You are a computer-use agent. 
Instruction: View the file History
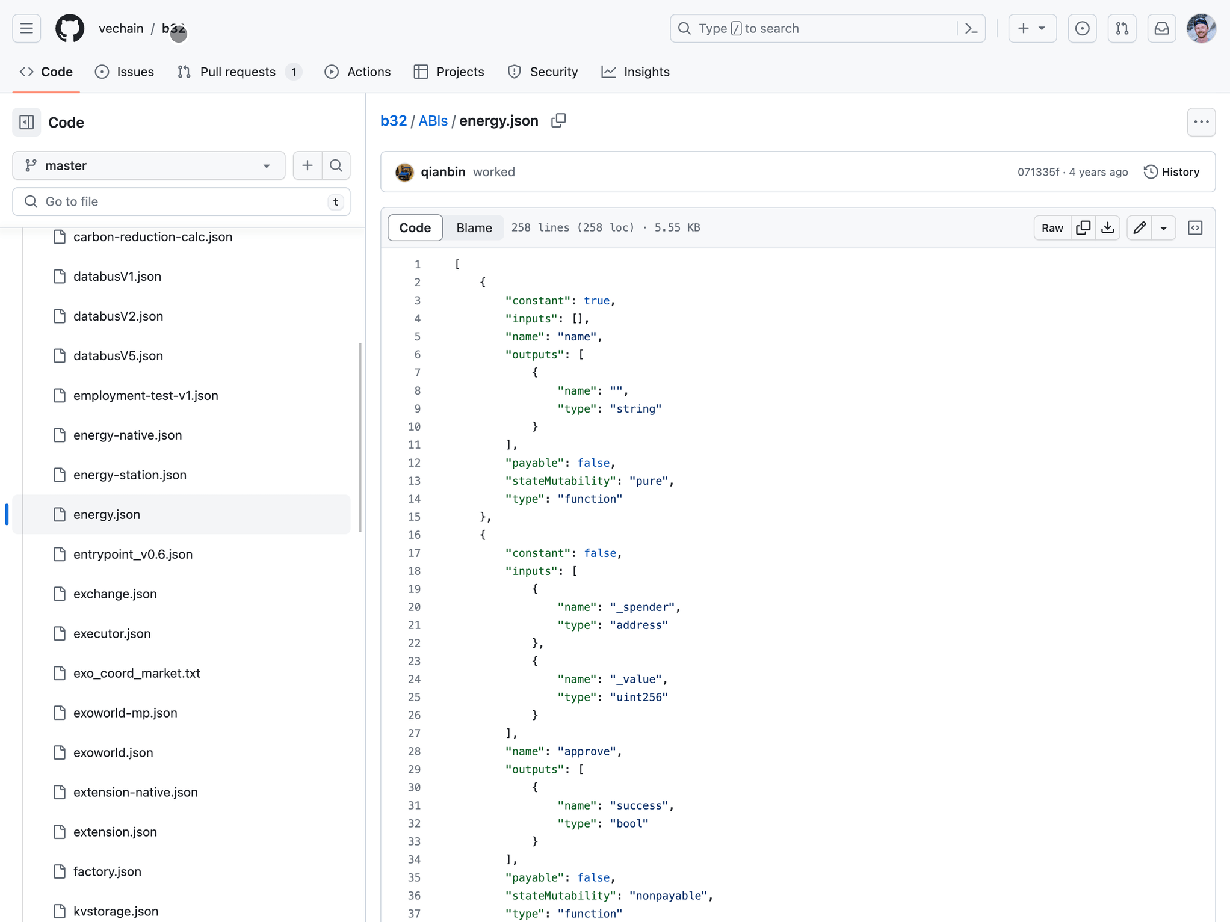pos(1172,172)
